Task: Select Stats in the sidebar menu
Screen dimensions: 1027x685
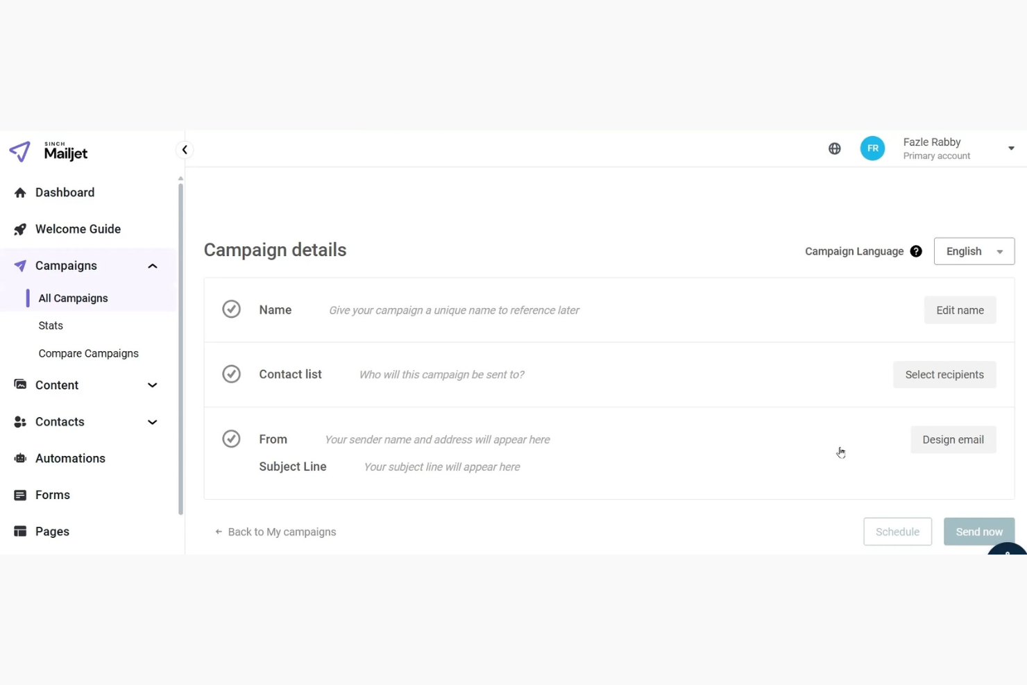Action: coord(51,325)
